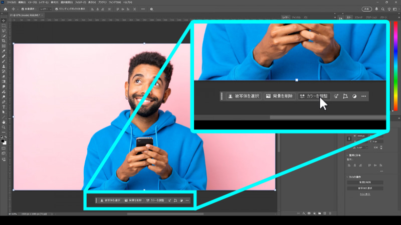Image resolution: width=401 pixels, height=225 pixels.
Task: Toggle the バウンディングボックスを表示 checkbox
Action: [x=57, y=9]
